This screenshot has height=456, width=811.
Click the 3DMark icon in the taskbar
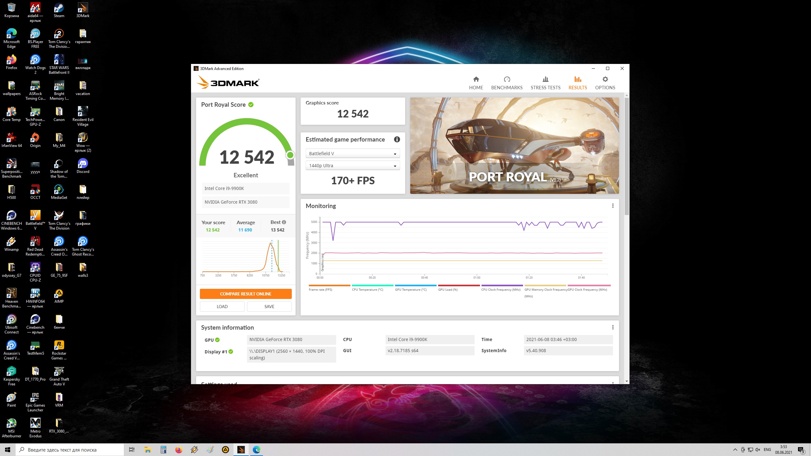pyautogui.click(x=241, y=450)
